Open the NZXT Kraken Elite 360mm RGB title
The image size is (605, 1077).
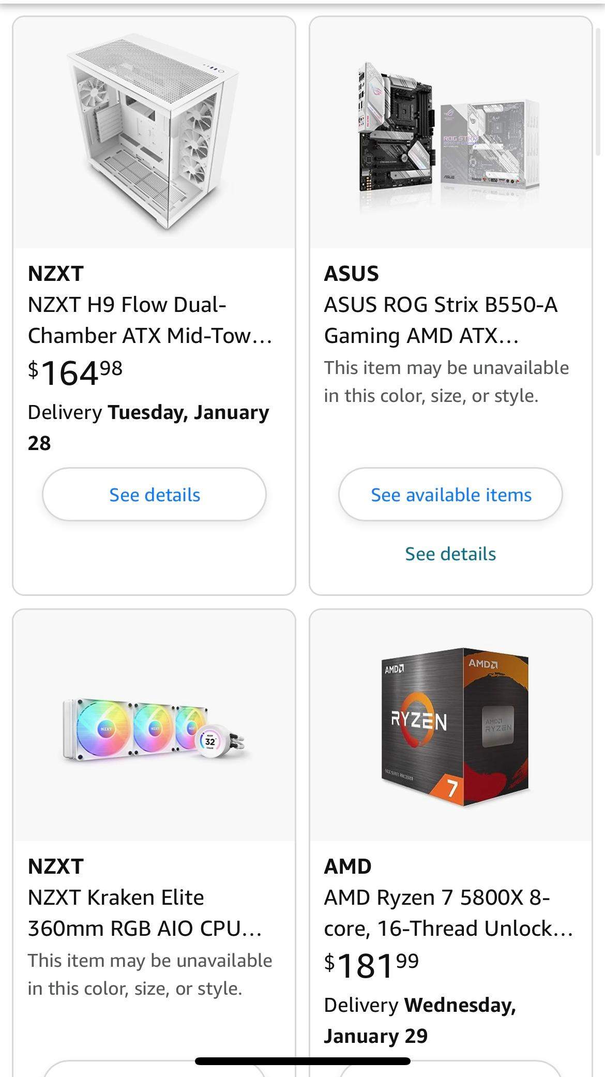click(x=145, y=913)
